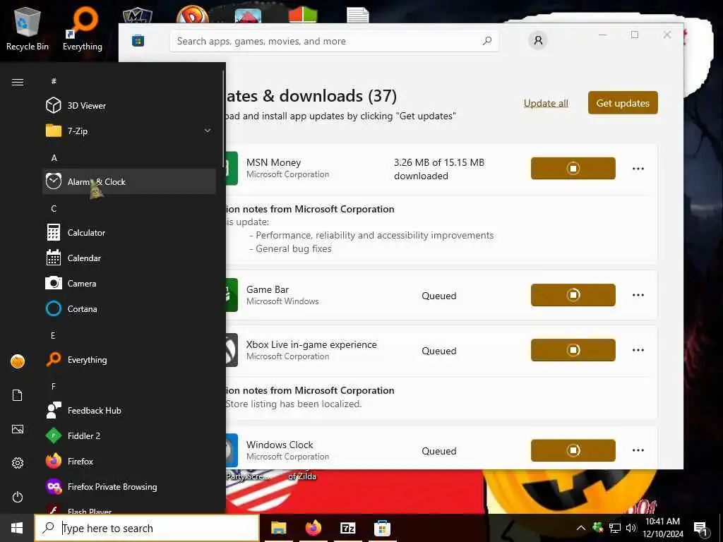Viewport: 723px width, 542px height.
Task: Open Firefox from the Start menu list
Action: pyautogui.click(x=129, y=461)
